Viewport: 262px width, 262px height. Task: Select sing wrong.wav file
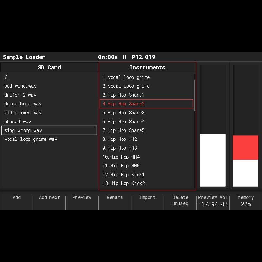point(49,130)
